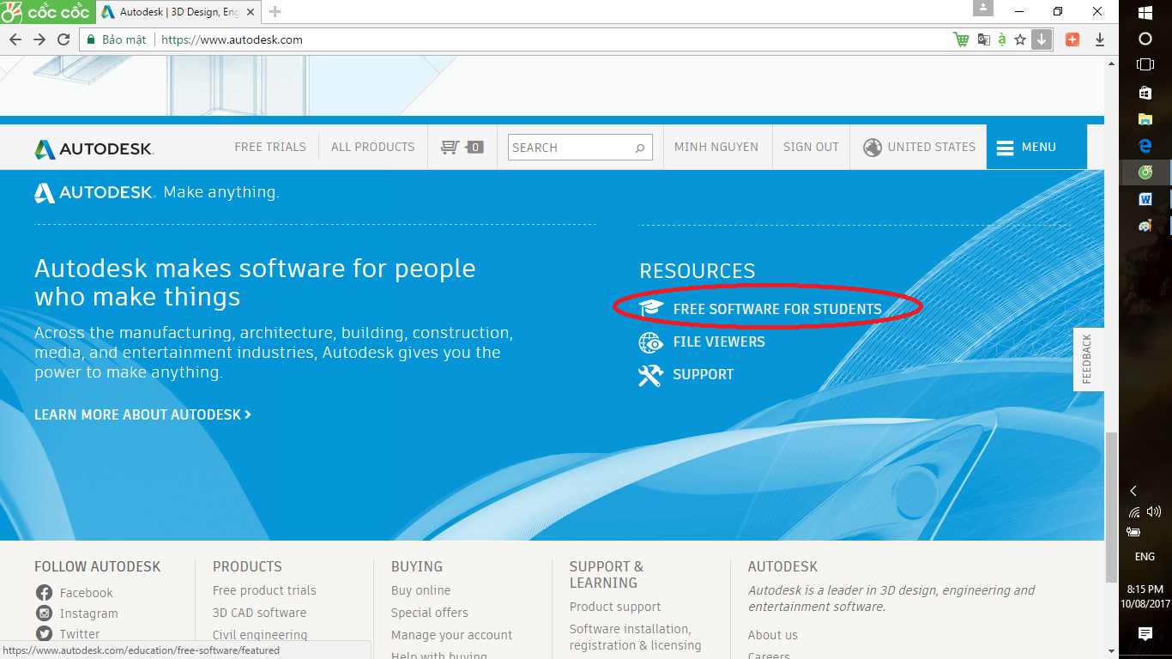Open the FREE TRIALS navigation item

[x=270, y=147]
